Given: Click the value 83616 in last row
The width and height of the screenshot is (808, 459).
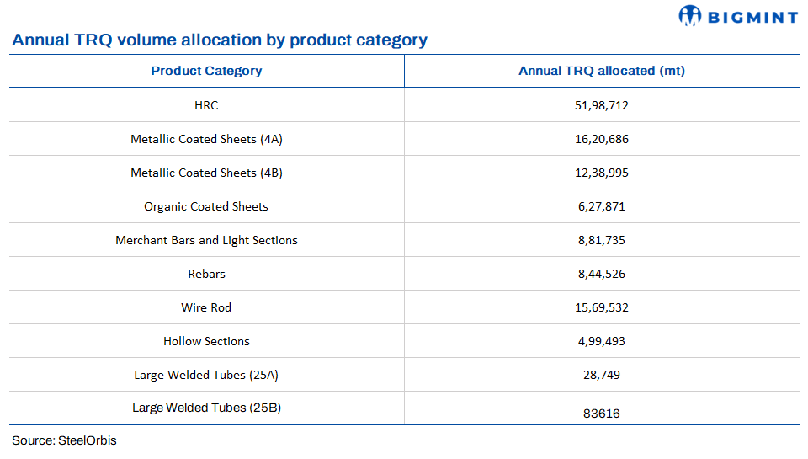Looking at the screenshot, I should click(x=602, y=414).
